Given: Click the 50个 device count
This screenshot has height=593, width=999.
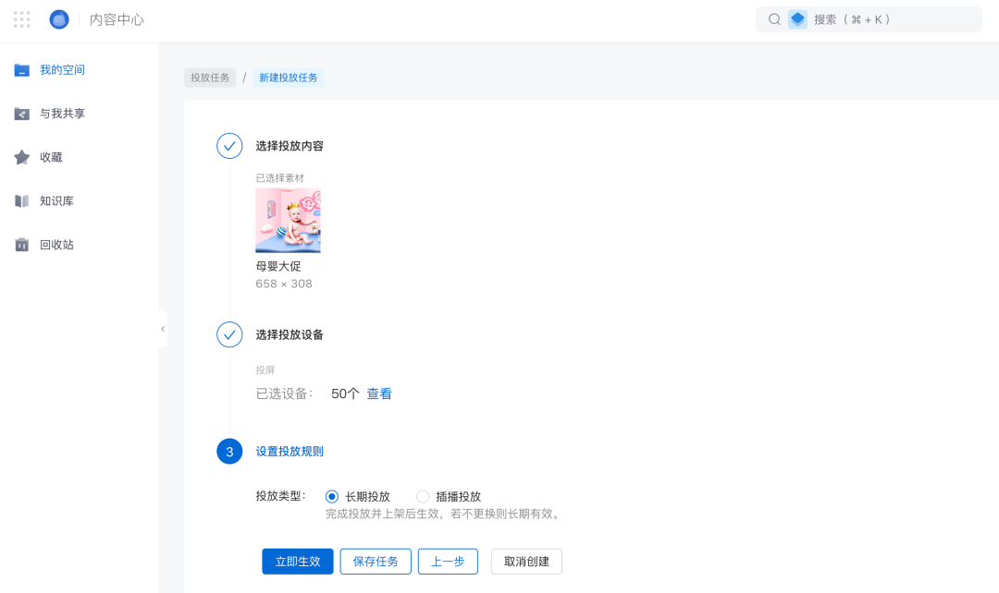Looking at the screenshot, I should coord(345,393).
